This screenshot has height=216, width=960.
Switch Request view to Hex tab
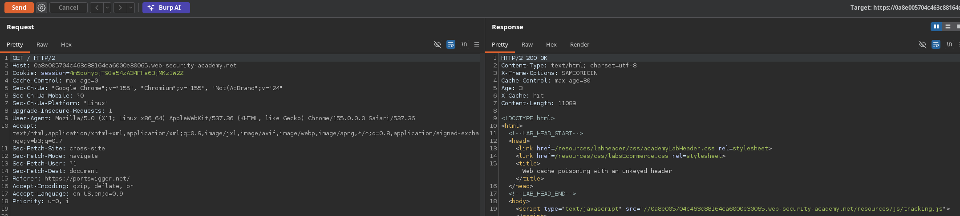coord(66,44)
